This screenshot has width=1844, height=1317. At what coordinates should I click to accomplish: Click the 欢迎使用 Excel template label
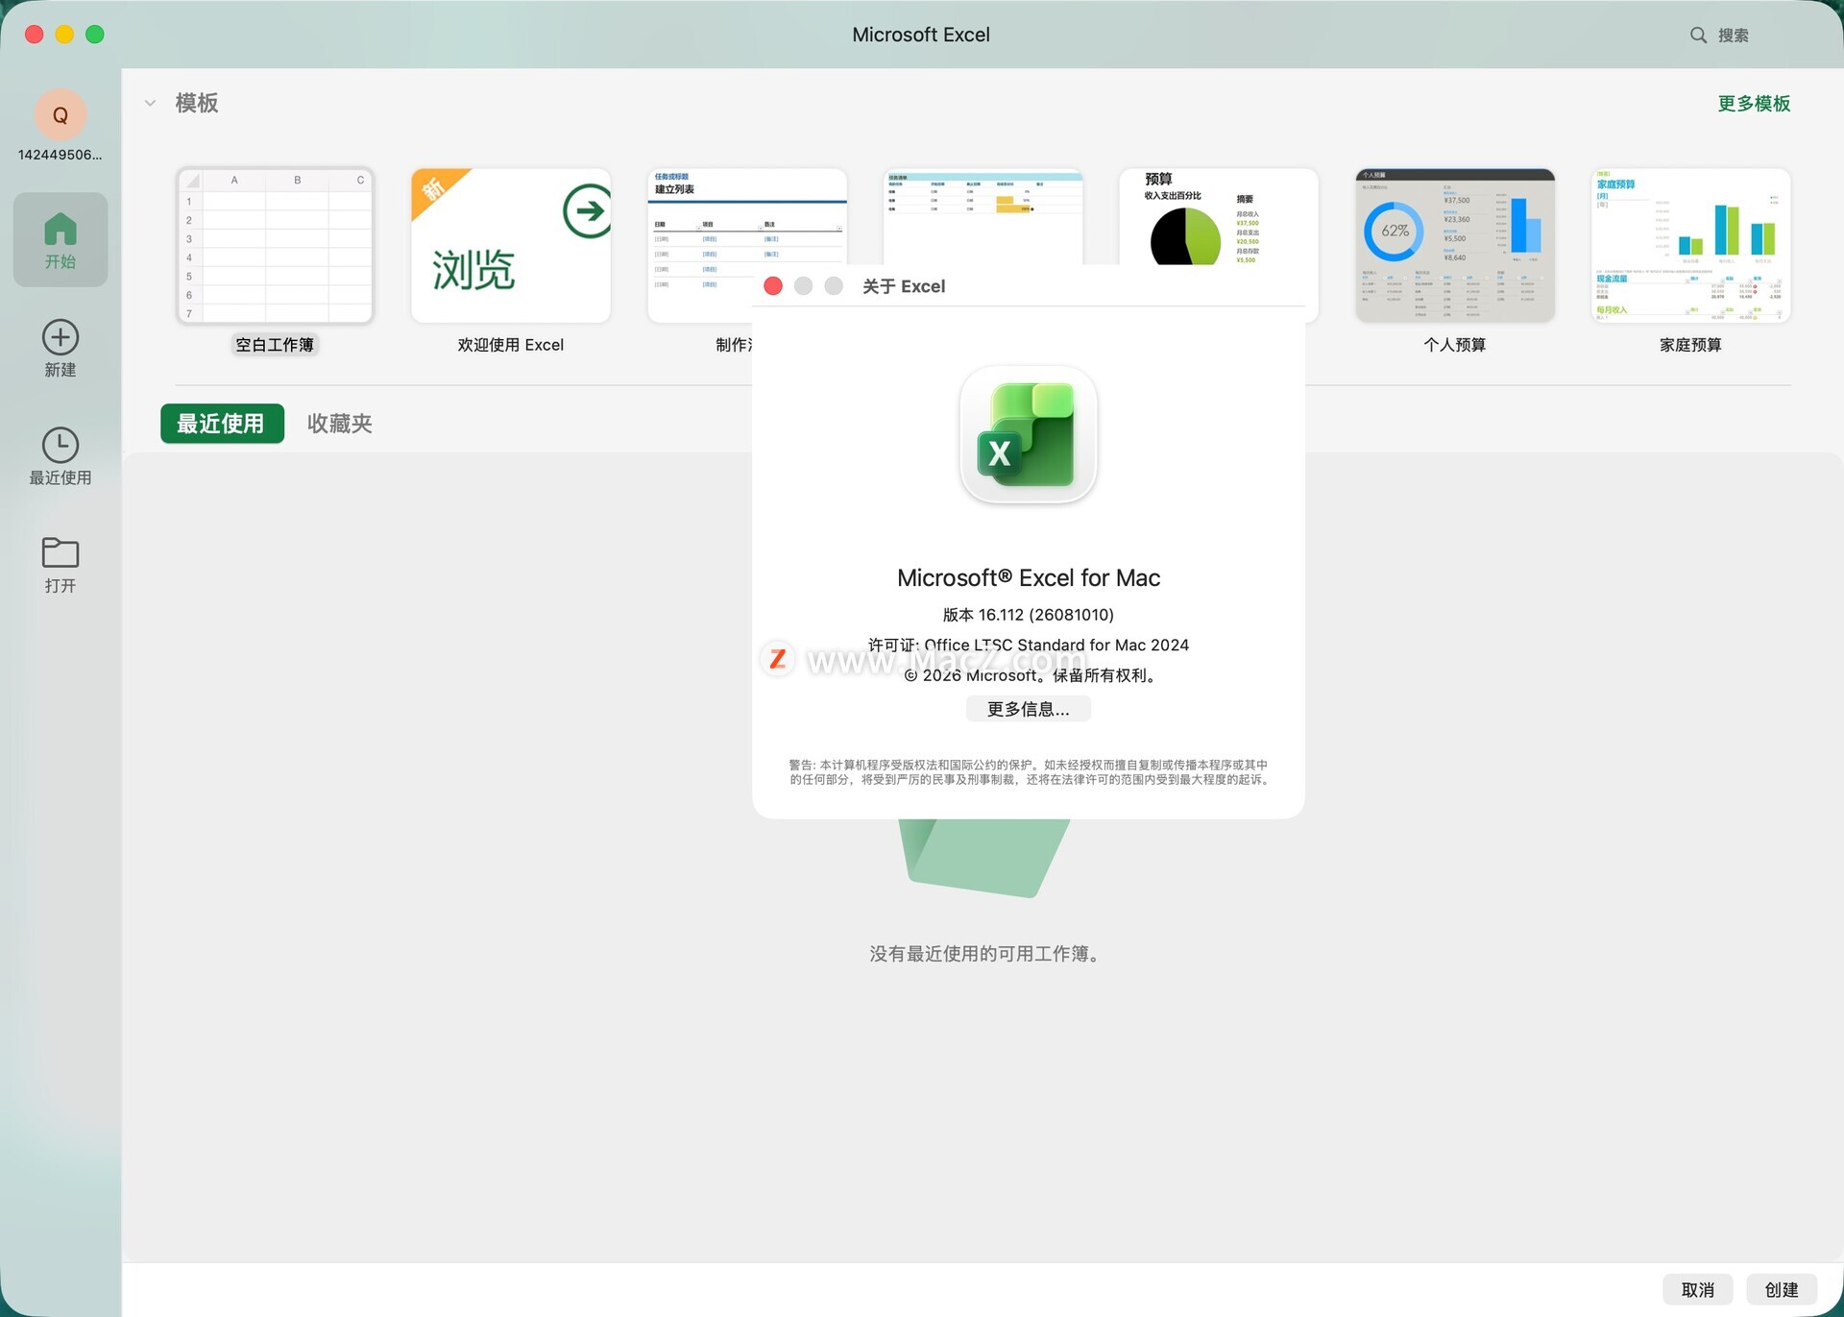[511, 345]
